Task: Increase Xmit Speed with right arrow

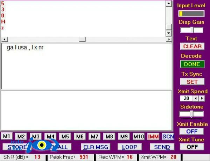Action: pos(202,98)
